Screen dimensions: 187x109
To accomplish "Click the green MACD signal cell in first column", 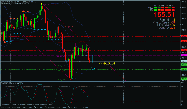I will (x=155, y=8).
